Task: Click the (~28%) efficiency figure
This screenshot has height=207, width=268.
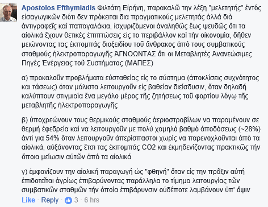Action: (x=249, y=129)
